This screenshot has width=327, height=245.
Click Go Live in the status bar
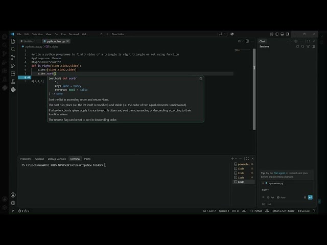(x=303, y=211)
